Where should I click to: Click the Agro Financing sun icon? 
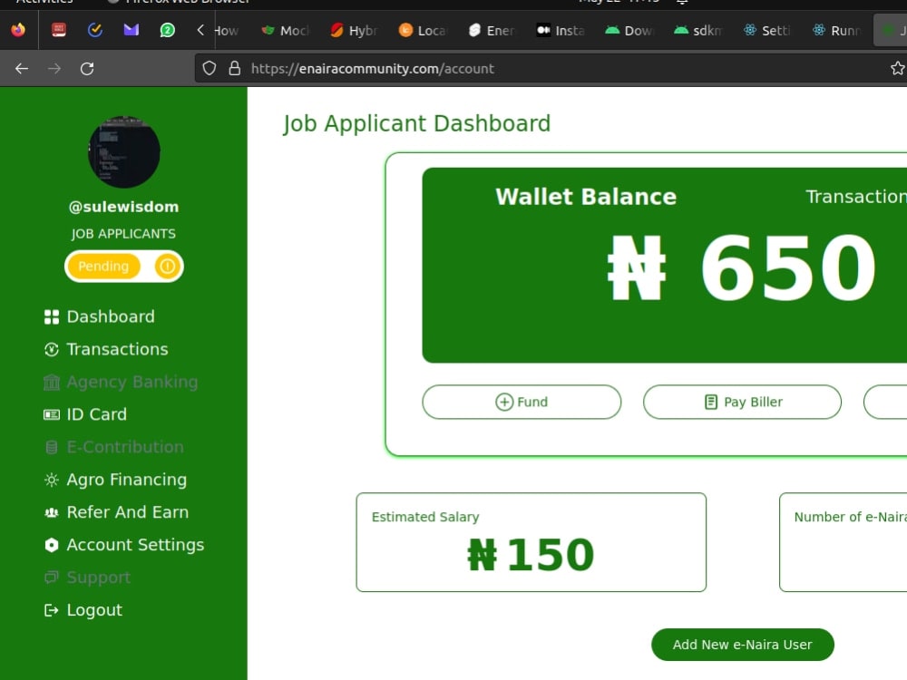52,480
